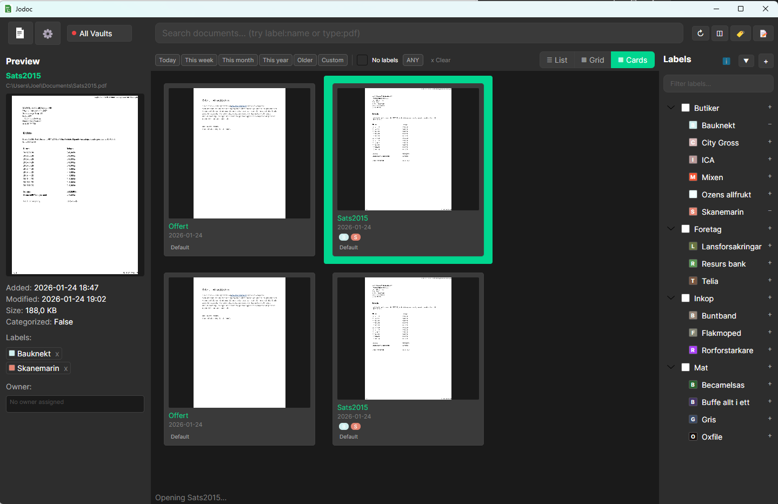Image resolution: width=778 pixels, height=504 pixels.
Task: Collapse the Butiker label group
Action: 671,108
